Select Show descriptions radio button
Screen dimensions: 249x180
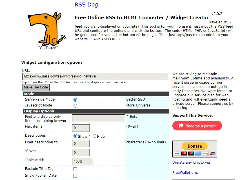click(x=75, y=136)
